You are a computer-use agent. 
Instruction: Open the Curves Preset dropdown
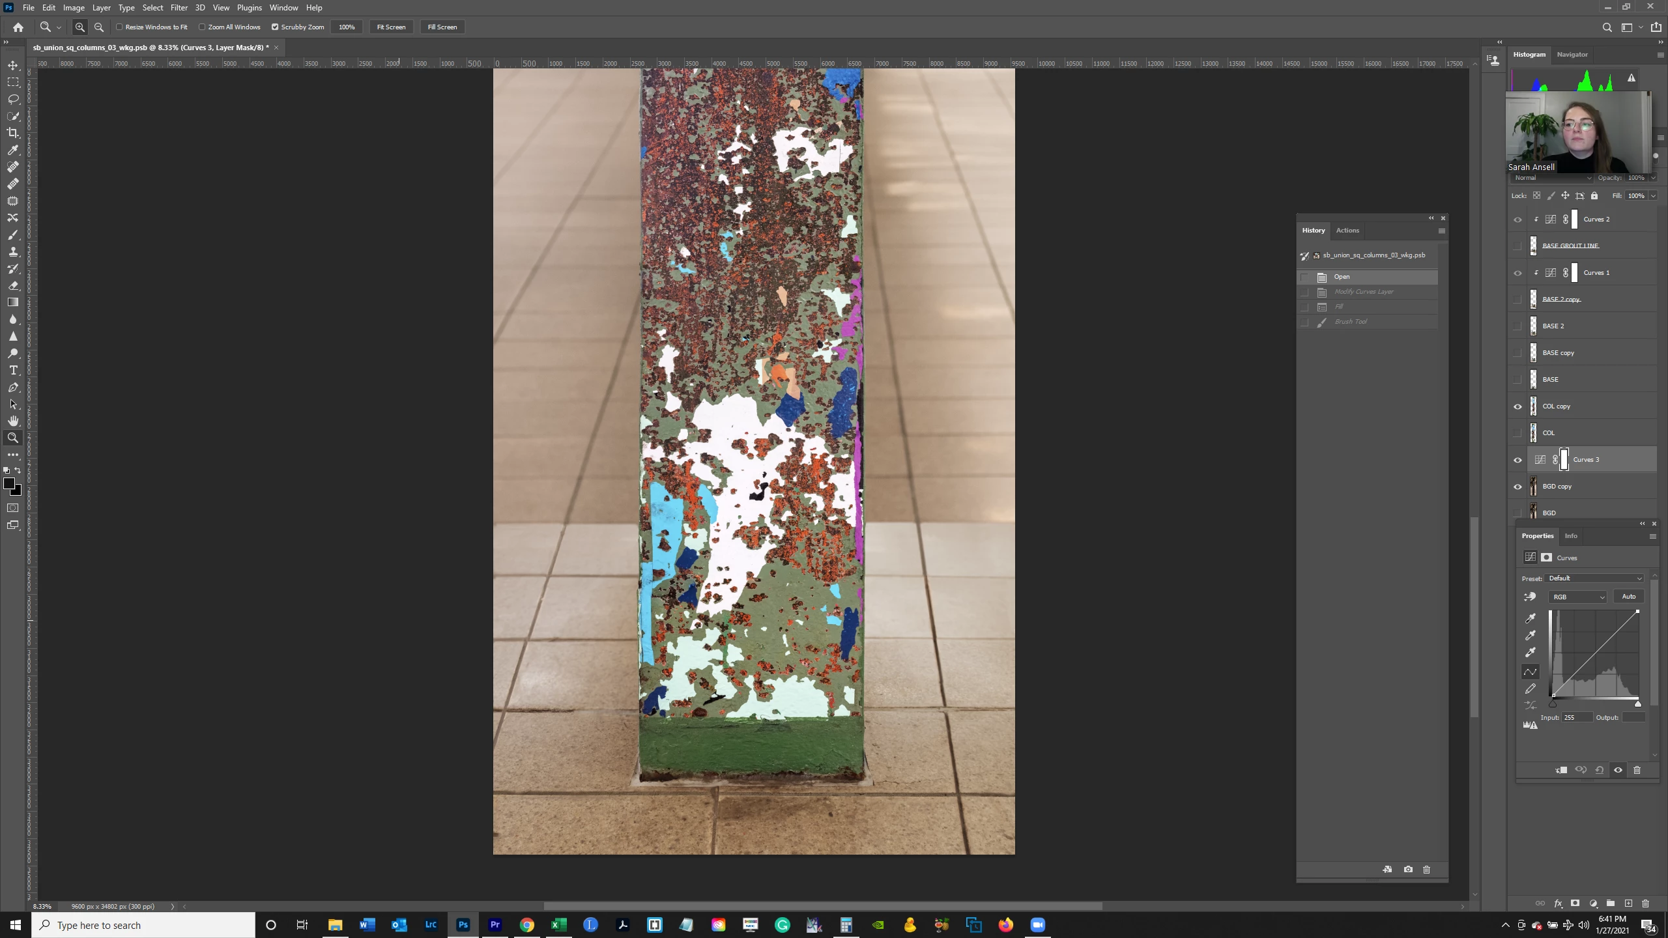1594,578
